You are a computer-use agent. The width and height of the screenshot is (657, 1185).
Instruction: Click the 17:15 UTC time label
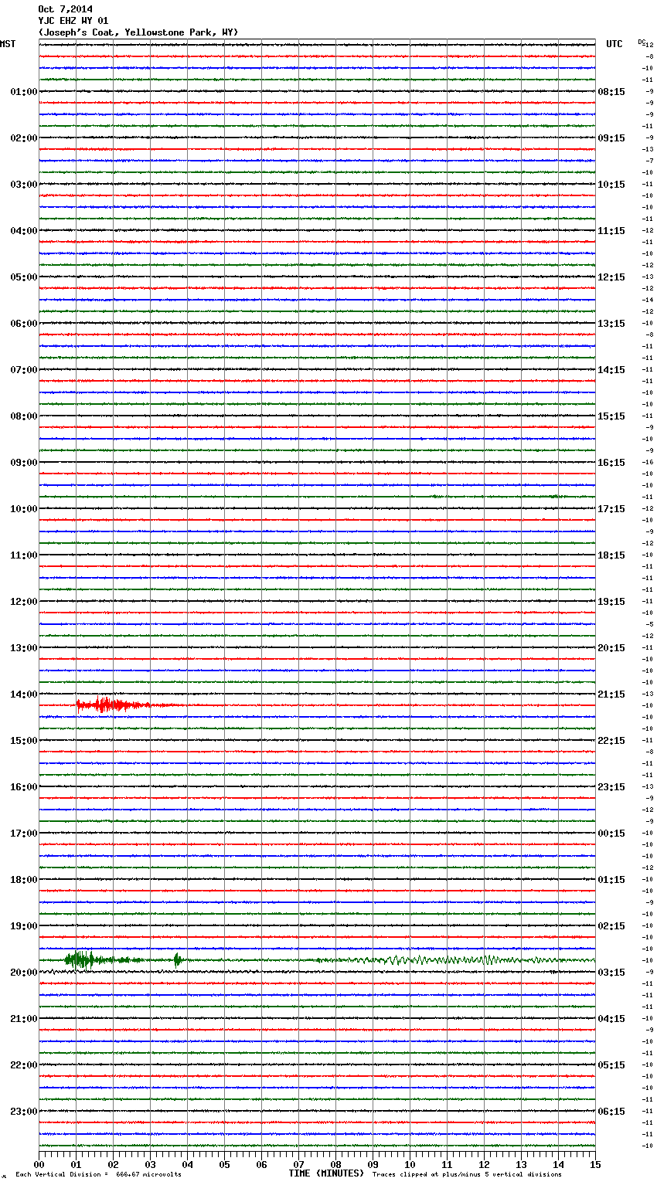click(x=611, y=509)
